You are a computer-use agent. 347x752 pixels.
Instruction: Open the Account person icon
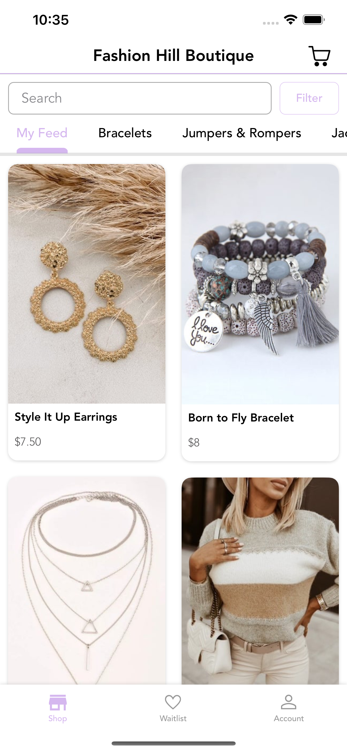288,702
